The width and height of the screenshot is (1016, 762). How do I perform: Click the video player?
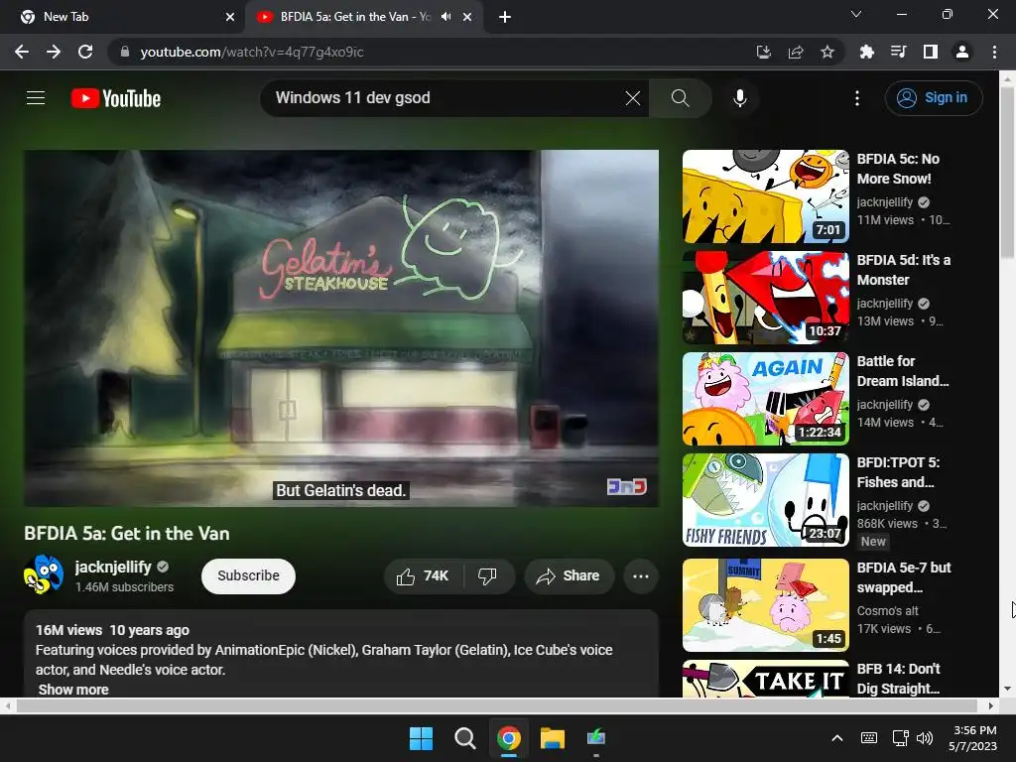[341, 327]
